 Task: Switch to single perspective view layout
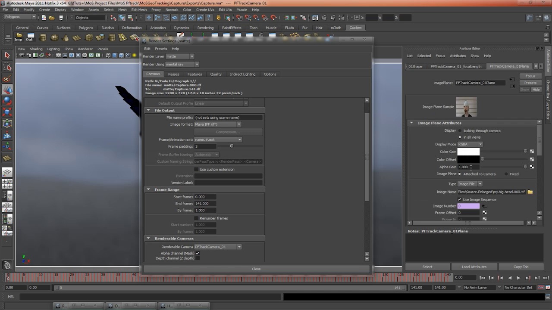(x=7, y=173)
